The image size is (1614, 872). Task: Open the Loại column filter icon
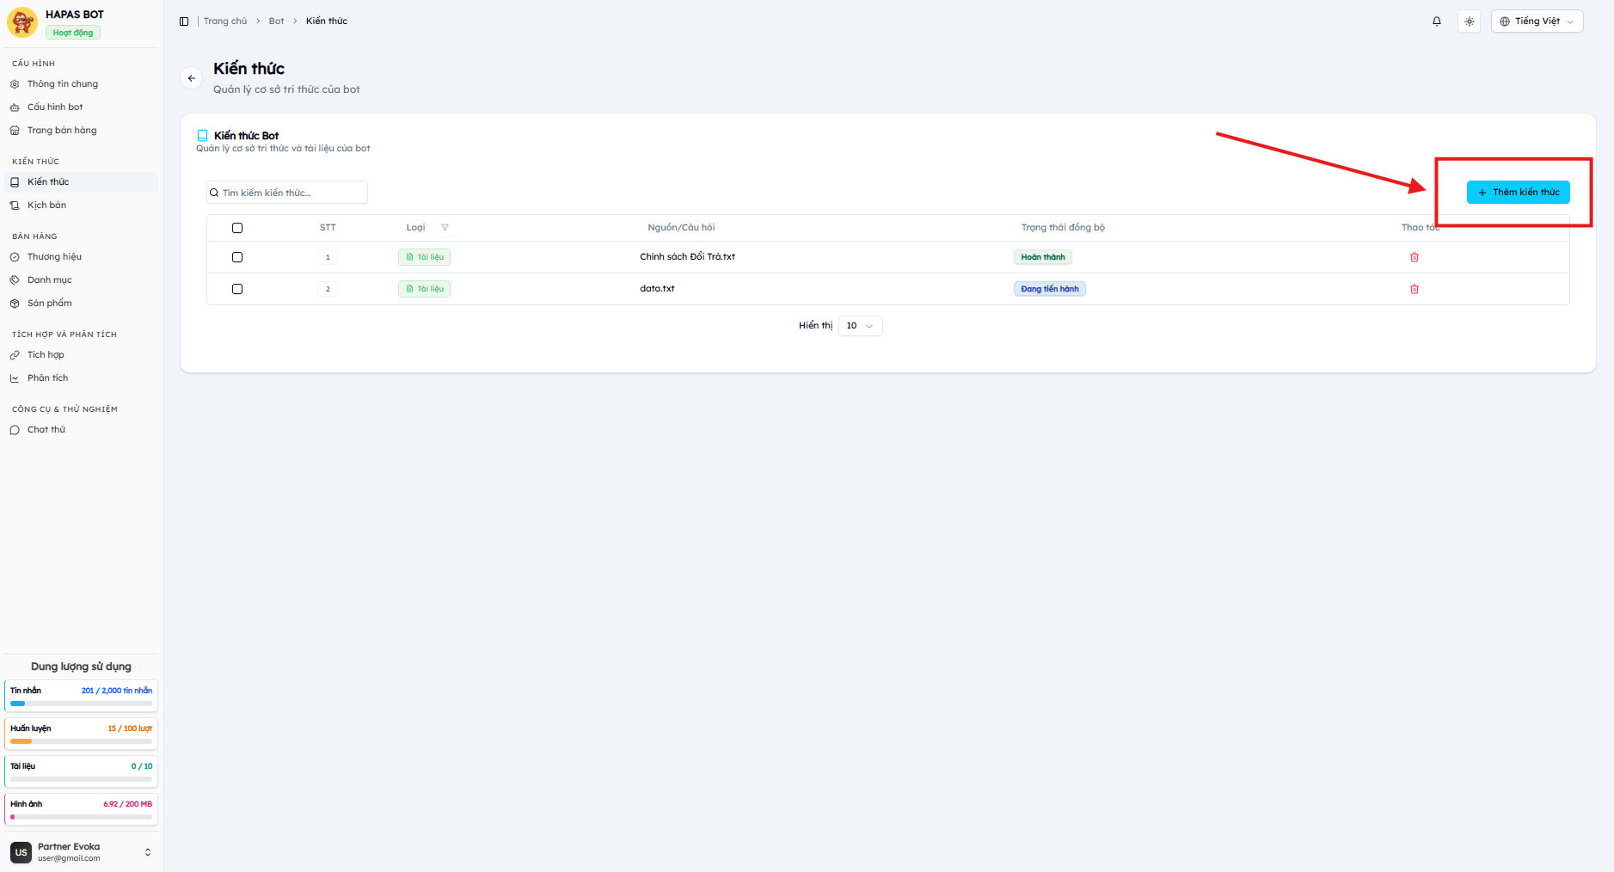pos(445,228)
